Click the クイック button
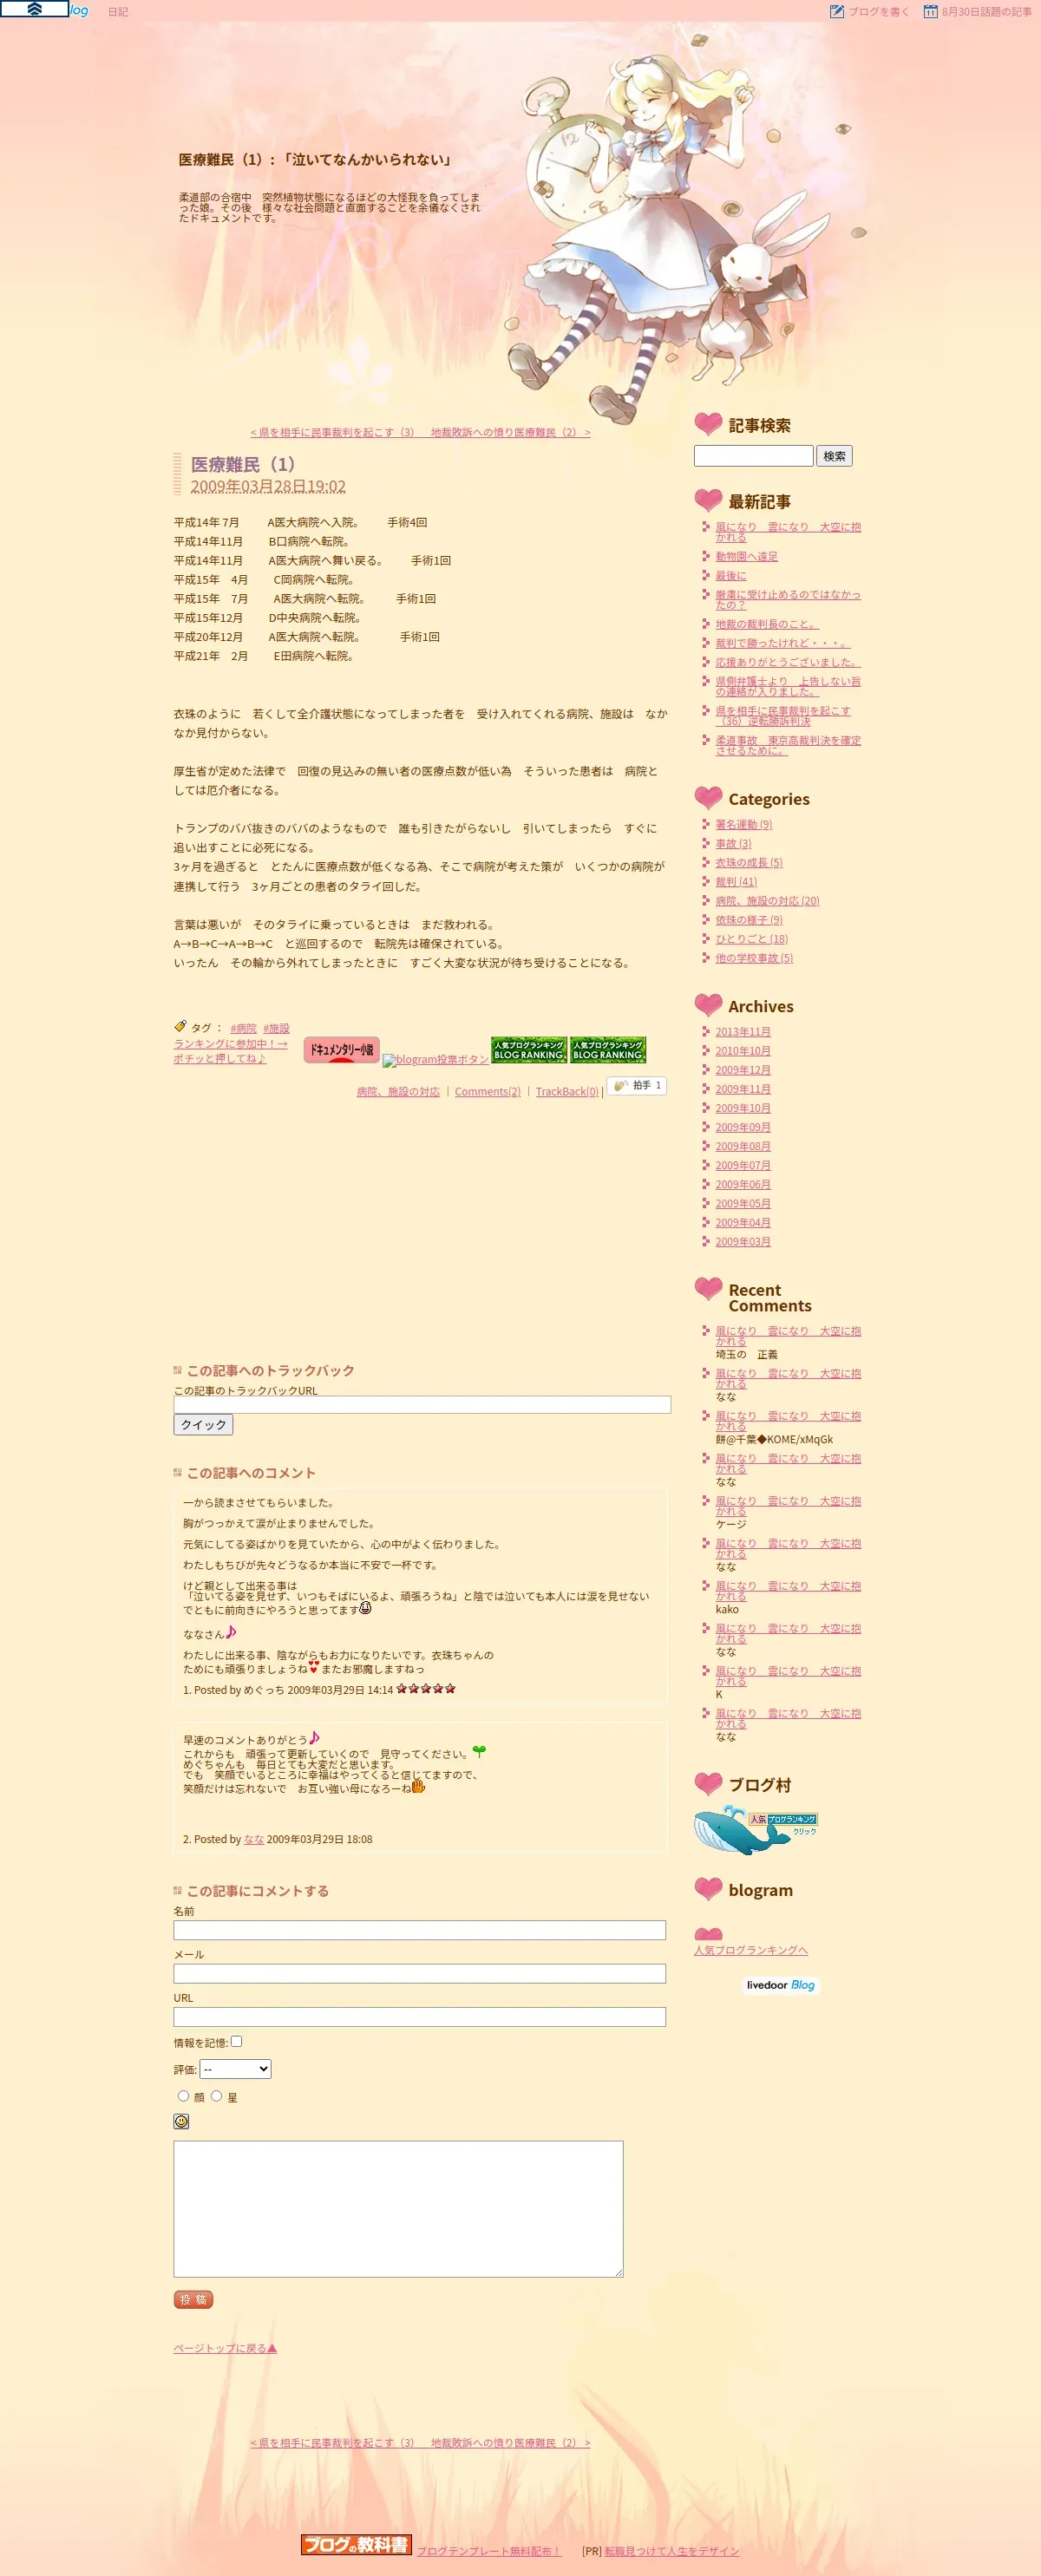 [203, 1425]
